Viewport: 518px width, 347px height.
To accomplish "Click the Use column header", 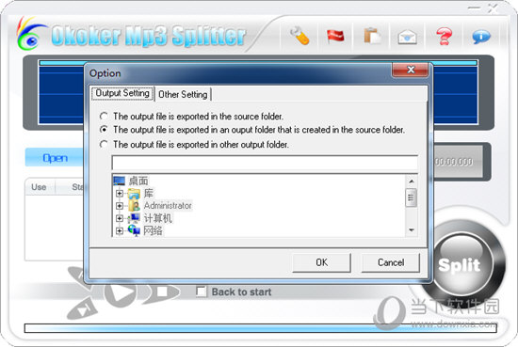I will coord(40,187).
